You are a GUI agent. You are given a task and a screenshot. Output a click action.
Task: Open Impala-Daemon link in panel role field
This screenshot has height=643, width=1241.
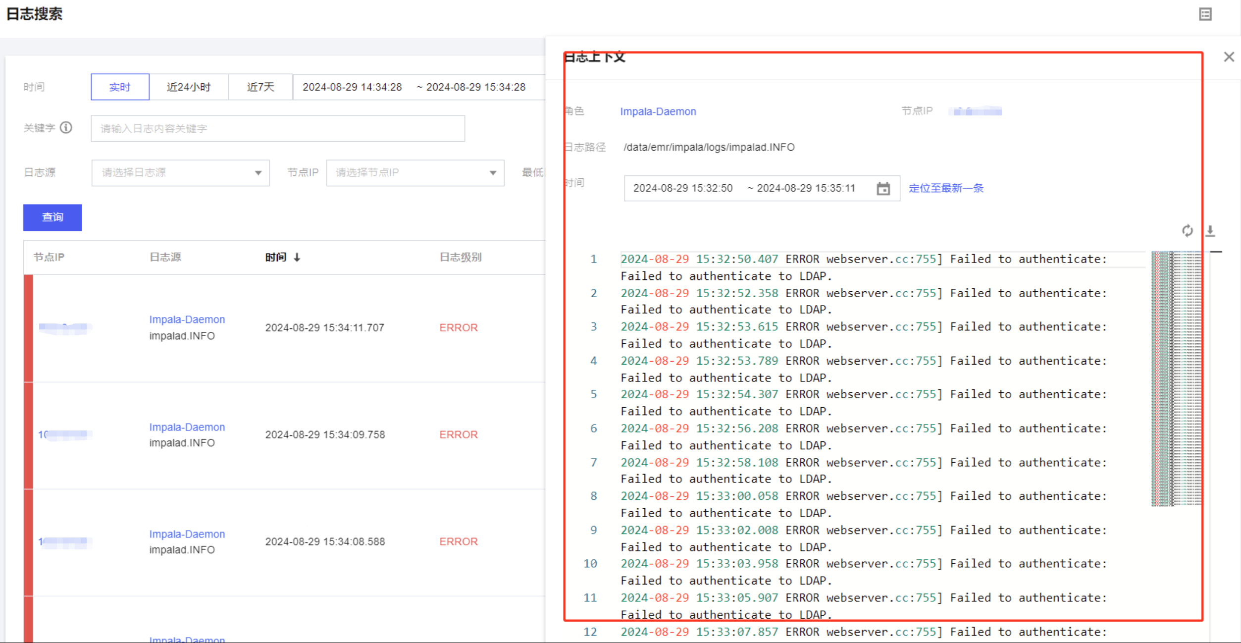coord(658,111)
